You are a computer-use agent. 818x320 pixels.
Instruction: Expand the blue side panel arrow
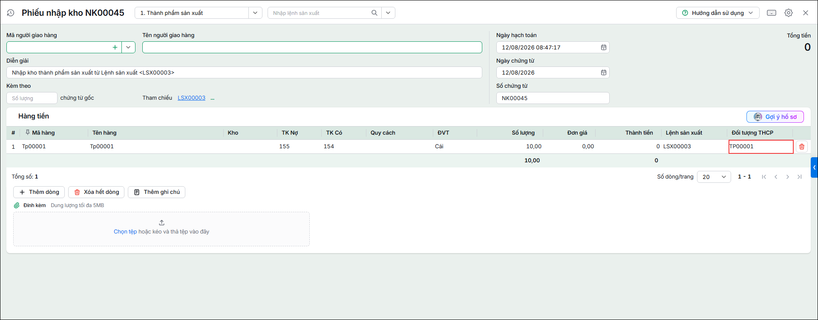814,167
